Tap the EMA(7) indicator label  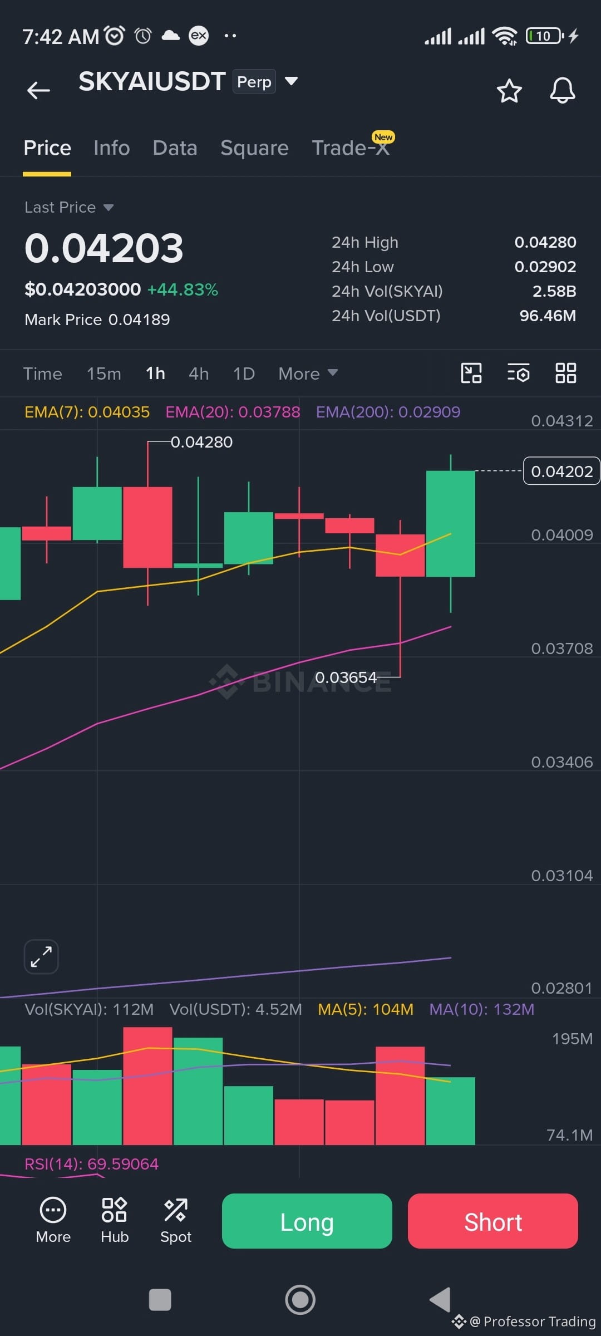[x=87, y=412]
